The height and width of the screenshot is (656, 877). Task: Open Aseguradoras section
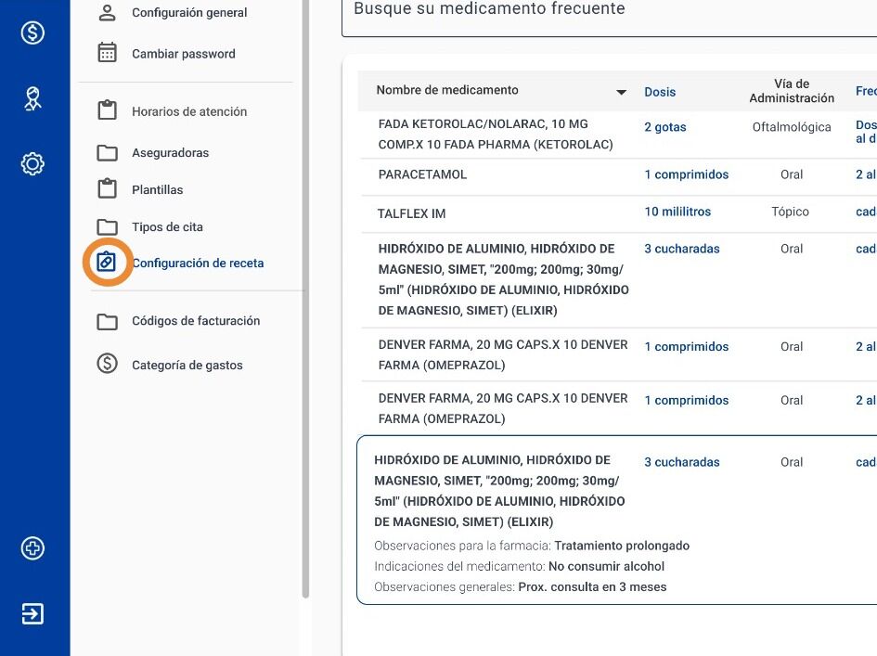(170, 153)
